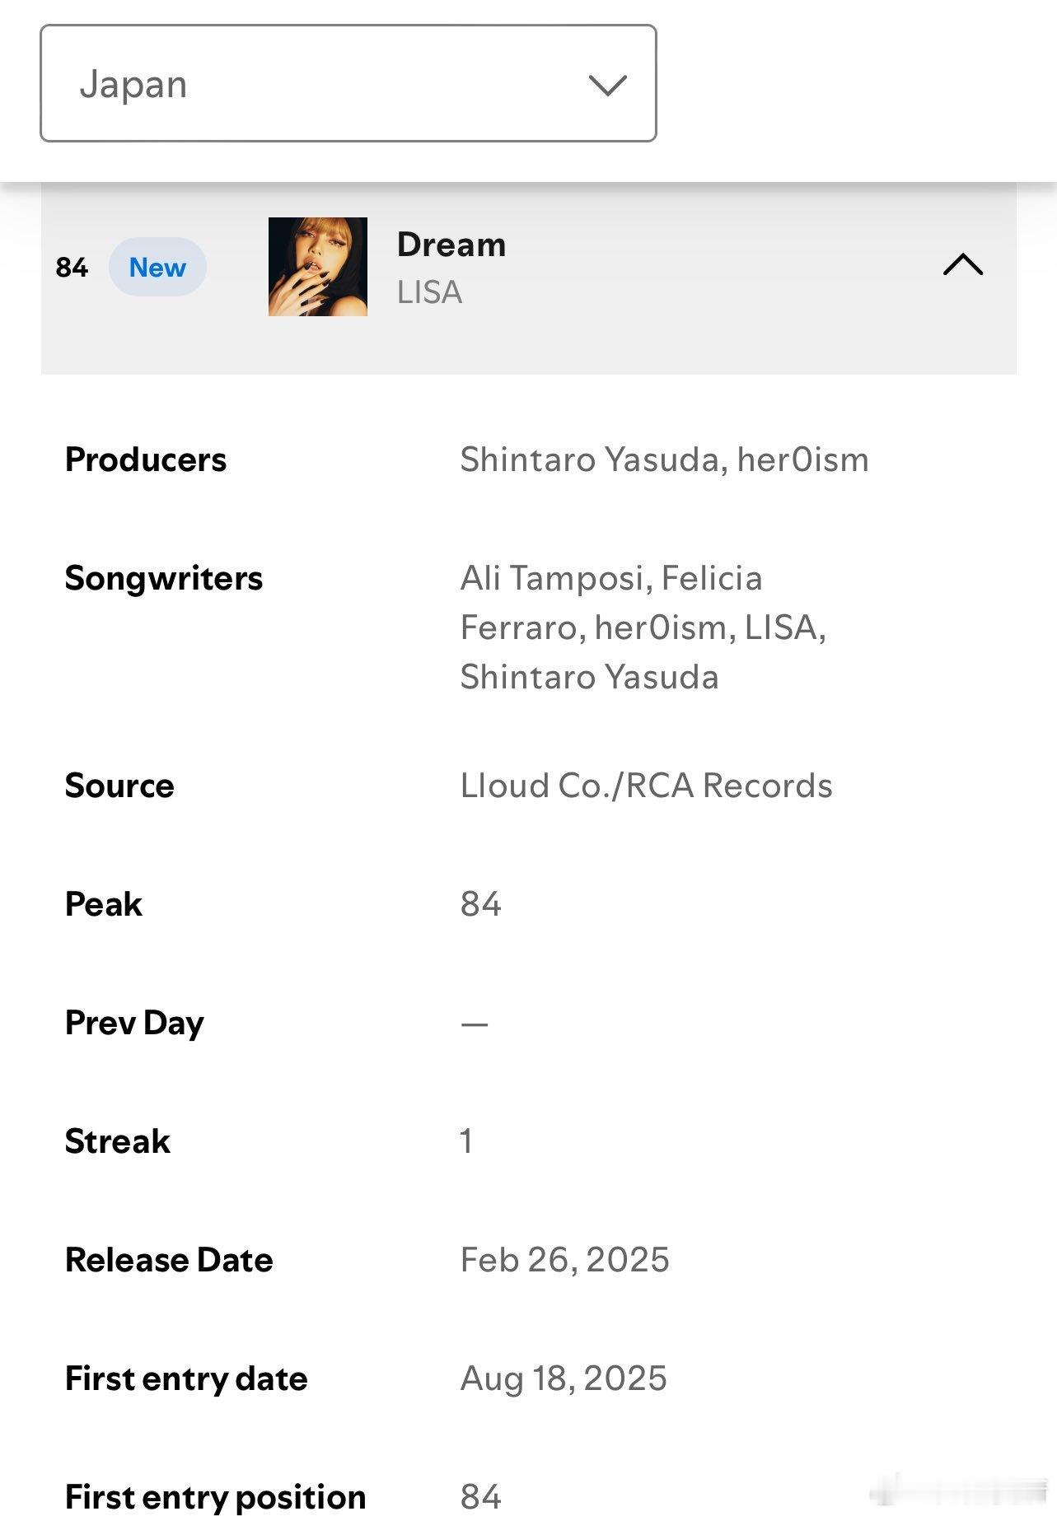Image resolution: width=1057 pixels, height=1516 pixels.
Task: Click producer names Shintaro Yasuda, her0ism
Action: pyautogui.click(x=664, y=459)
